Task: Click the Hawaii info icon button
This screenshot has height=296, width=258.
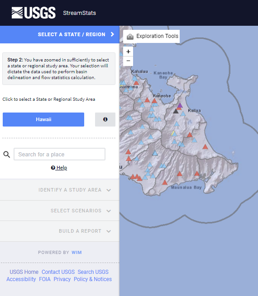Action: tap(105, 119)
